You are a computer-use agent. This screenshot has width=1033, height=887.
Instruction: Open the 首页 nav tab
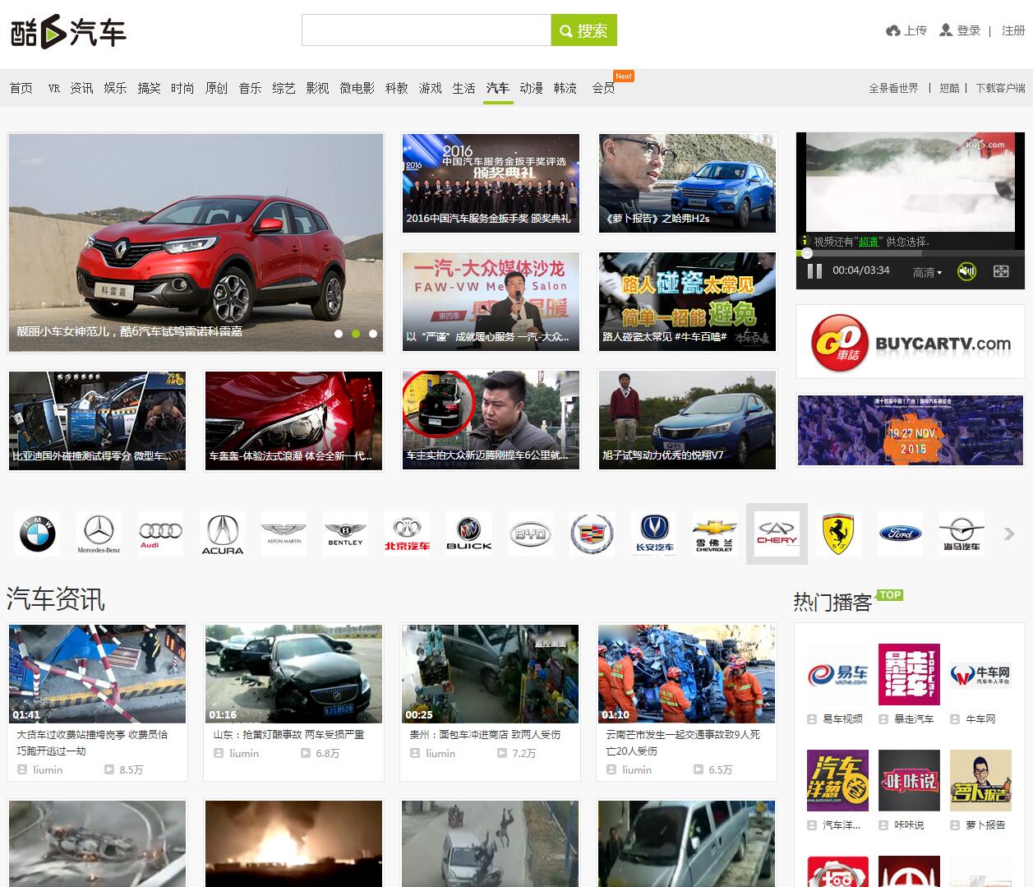(x=21, y=88)
